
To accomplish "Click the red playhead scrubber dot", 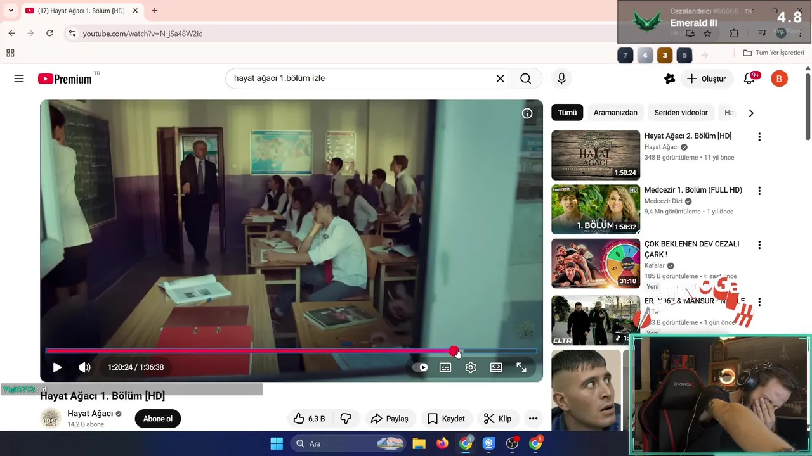I will pyautogui.click(x=454, y=351).
